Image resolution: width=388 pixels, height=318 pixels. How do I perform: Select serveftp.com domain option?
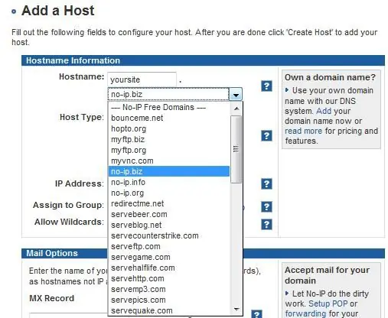click(169, 246)
